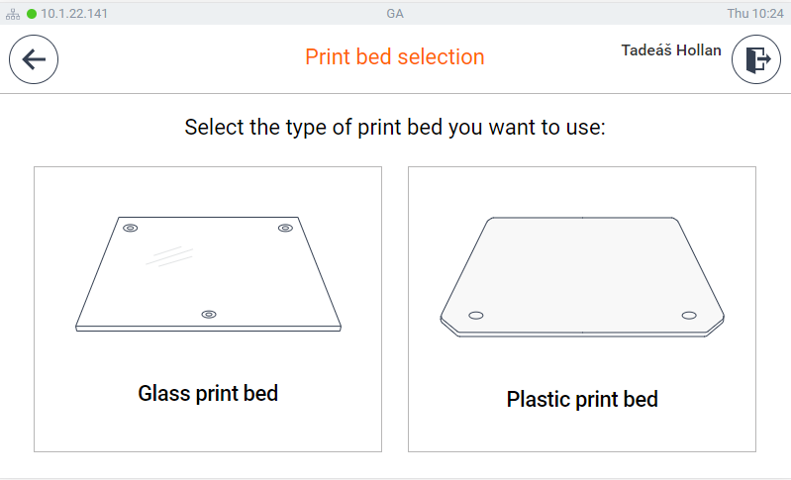Click the network topology status icon
Screen dimensions: 791x480
tap(13, 14)
